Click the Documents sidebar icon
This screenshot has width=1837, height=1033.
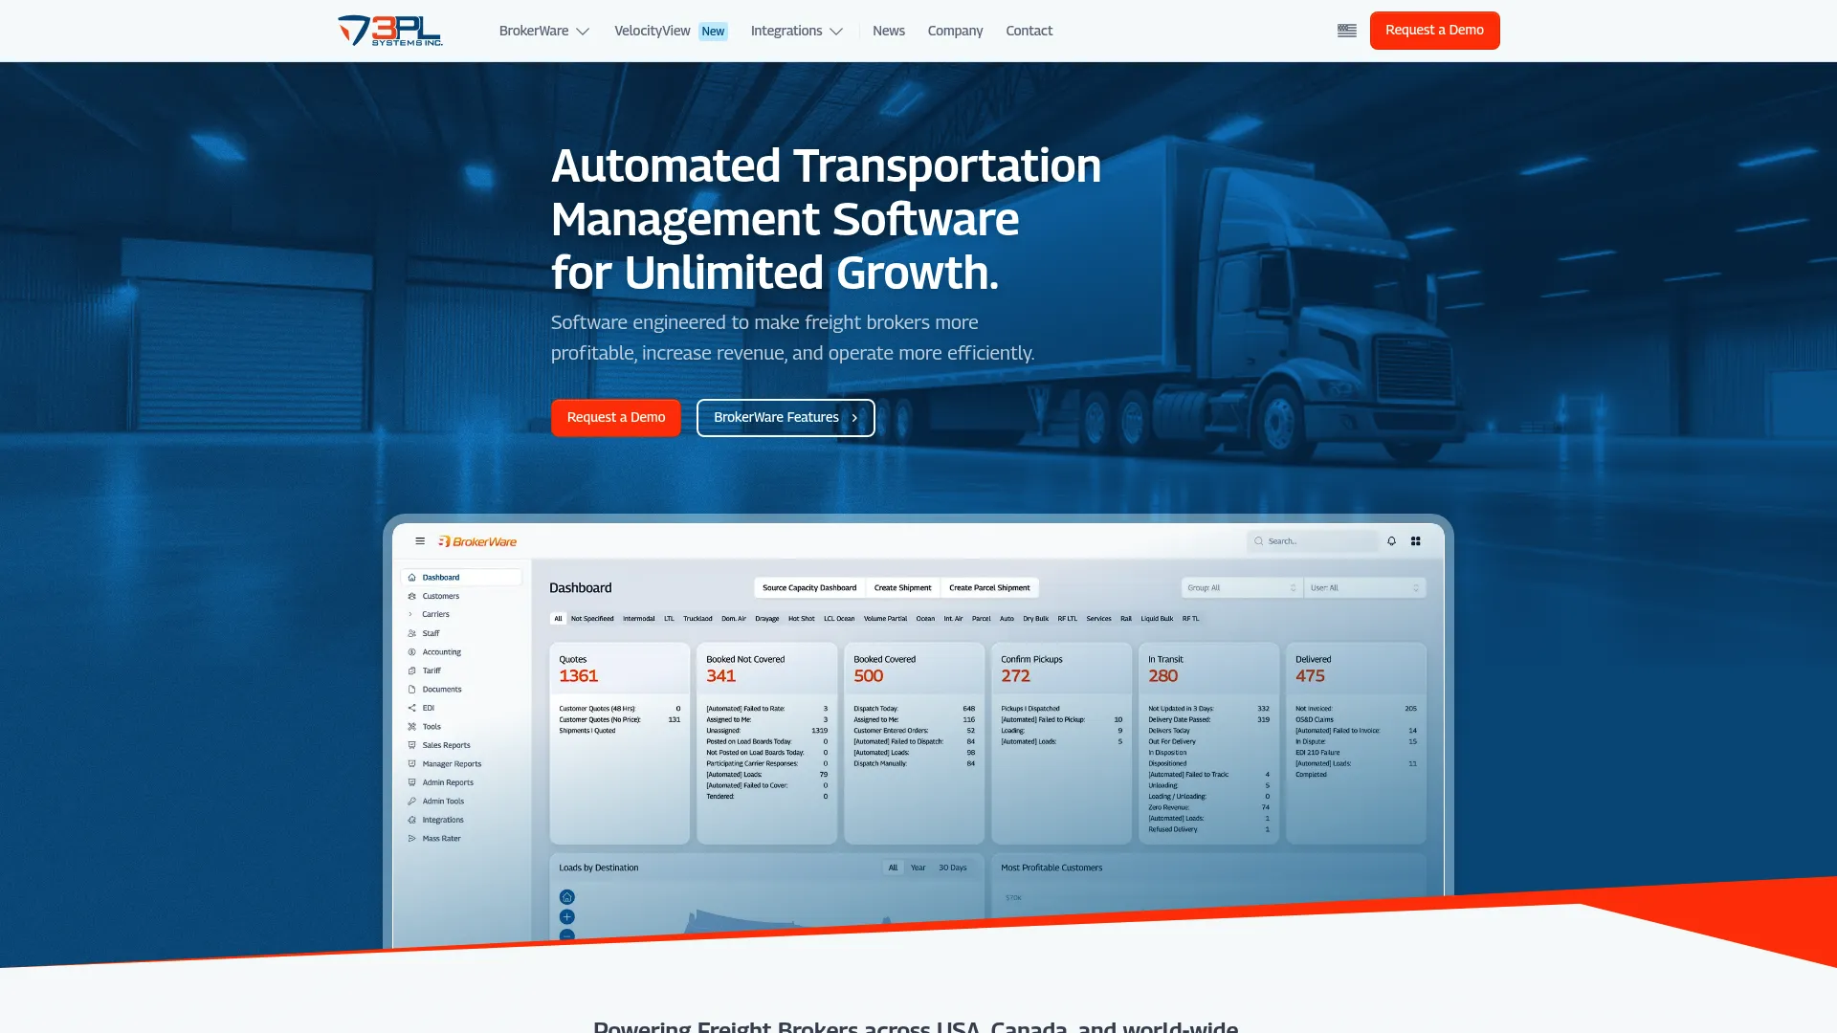click(411, 690)
